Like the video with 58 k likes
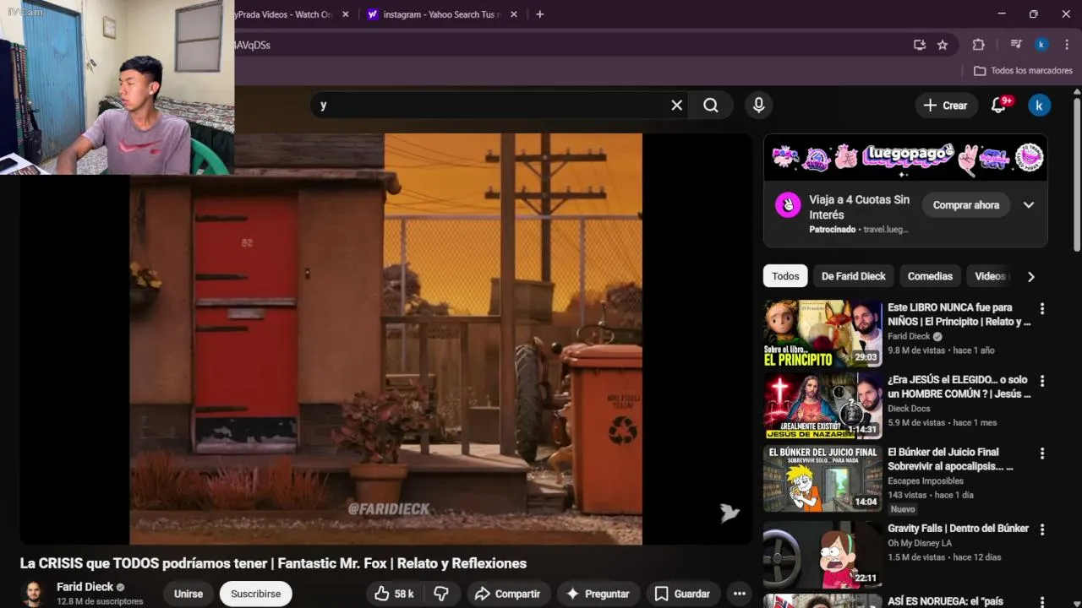1082x608 pixels. (394, 594)
